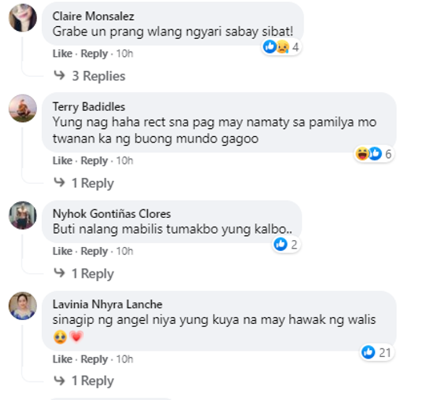This screenshot has width=428, height=400.
Task: Reply to Lavinia Nhyra Lanche's comment
Action: tap(94, 359)
